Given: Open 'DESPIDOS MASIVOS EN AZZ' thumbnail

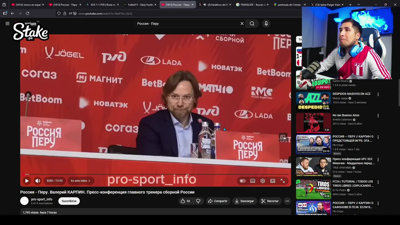Looking at the screenshot, I should (313, 101).
